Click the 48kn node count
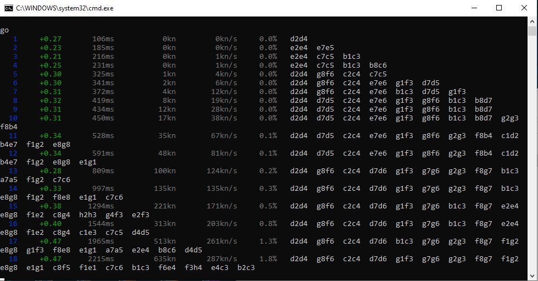Viewport: 538px width, 281px height. pos(167,153)
